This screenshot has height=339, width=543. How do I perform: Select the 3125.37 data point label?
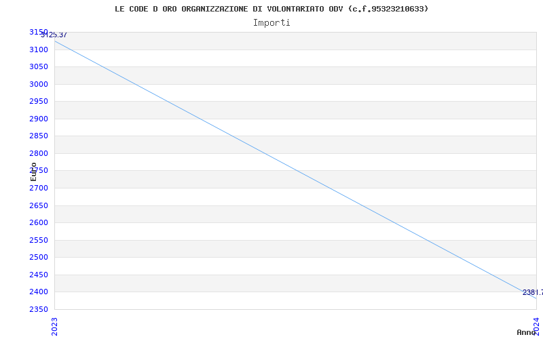(54, 35)
